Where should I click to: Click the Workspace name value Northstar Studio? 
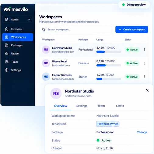107,116
